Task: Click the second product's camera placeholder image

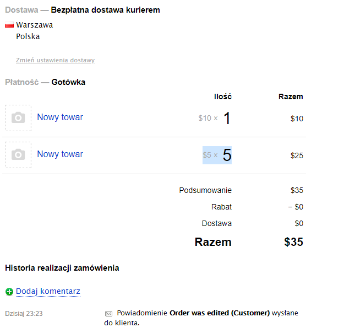Action: [18, 155]
